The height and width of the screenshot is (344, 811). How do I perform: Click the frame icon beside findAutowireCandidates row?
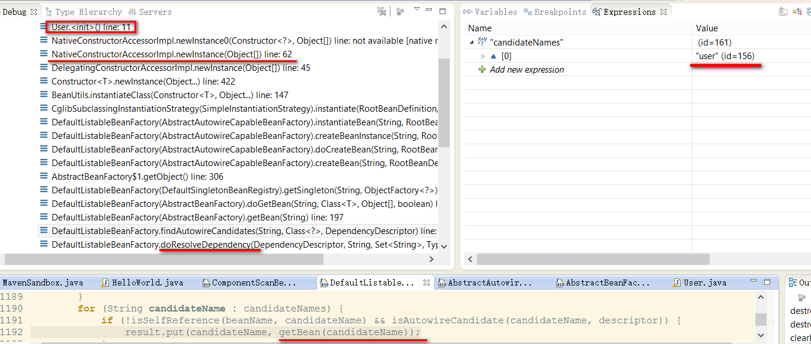(x=44, y=231)
